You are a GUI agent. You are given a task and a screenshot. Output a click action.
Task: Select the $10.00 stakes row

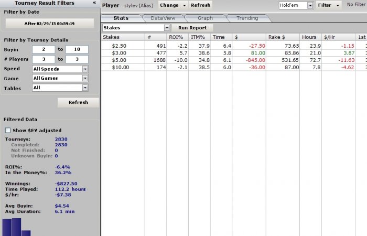click(234, 68)
